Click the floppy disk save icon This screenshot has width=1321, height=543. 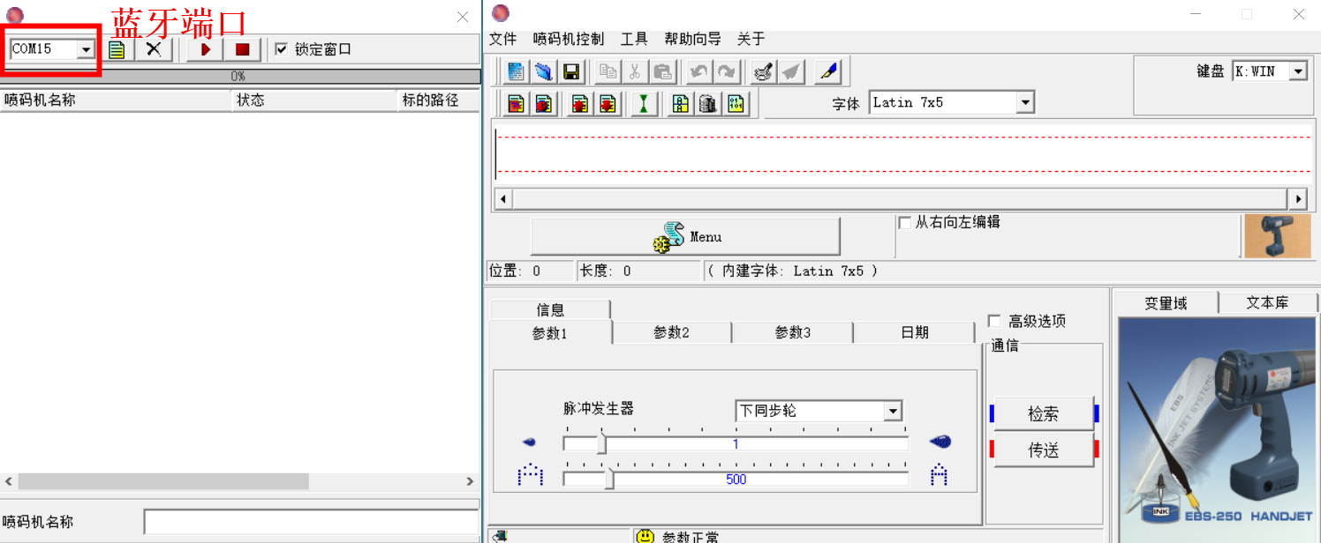click(x=570, y=71)
